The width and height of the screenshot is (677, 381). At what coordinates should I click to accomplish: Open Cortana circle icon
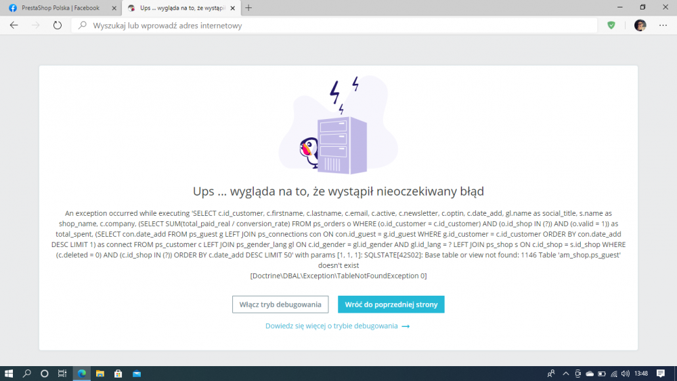(x=45, y=374)
